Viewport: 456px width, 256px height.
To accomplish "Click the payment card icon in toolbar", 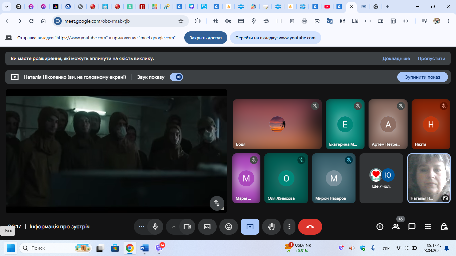I will coord(241,21).
